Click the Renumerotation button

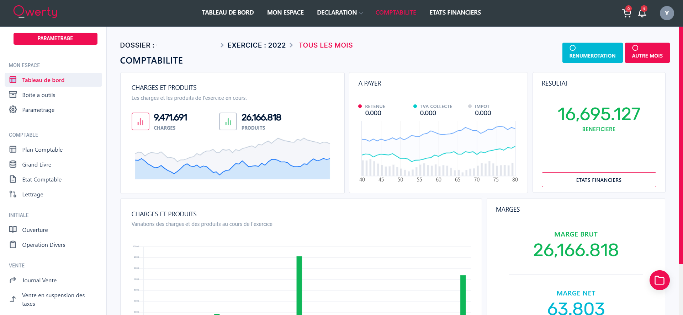[x=592, y=53]
